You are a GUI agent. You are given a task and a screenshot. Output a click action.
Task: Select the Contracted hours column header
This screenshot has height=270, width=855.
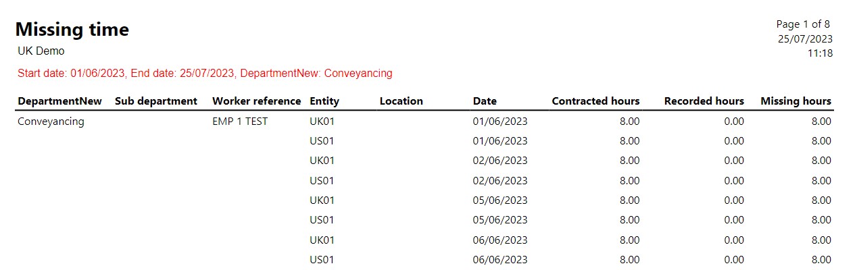(595, 101)
